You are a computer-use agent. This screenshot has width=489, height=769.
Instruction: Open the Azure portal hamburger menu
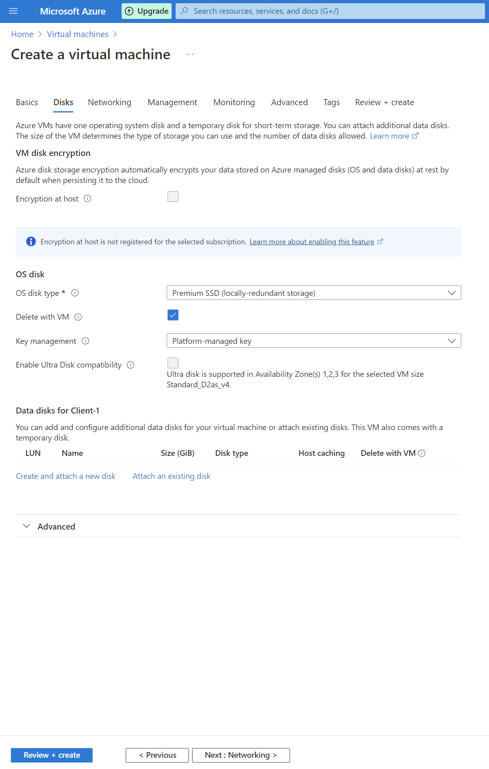[x=13, y=11]
